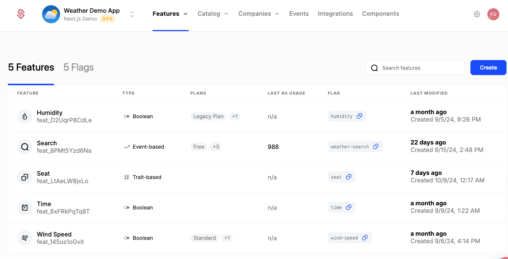Copy the time flag key
Viewport: 508px width, 259px height.
click(349, 208)
